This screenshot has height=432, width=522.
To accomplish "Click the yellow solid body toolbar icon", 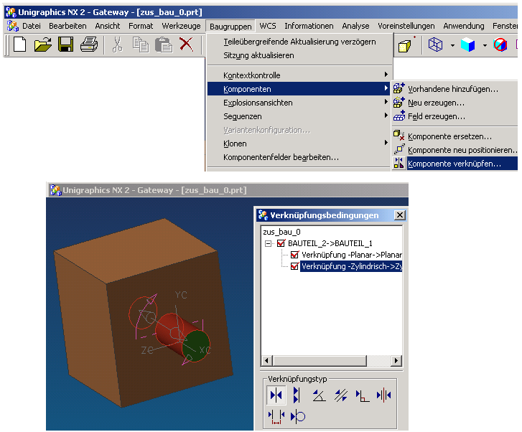I will (x=406, y=45).
